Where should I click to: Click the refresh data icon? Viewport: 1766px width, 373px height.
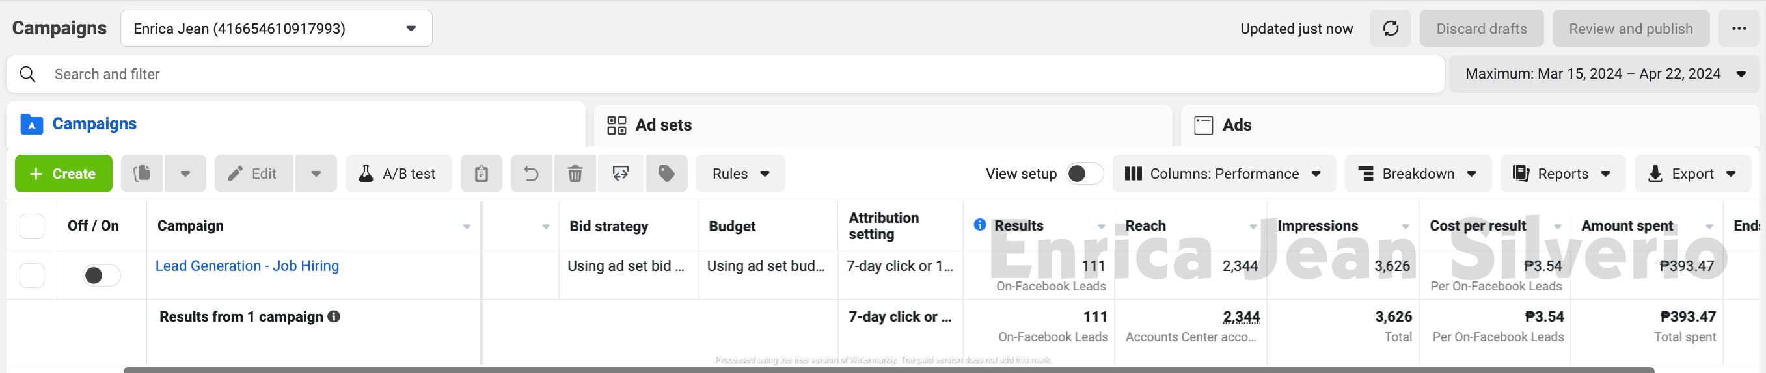tap(1390, 29)
